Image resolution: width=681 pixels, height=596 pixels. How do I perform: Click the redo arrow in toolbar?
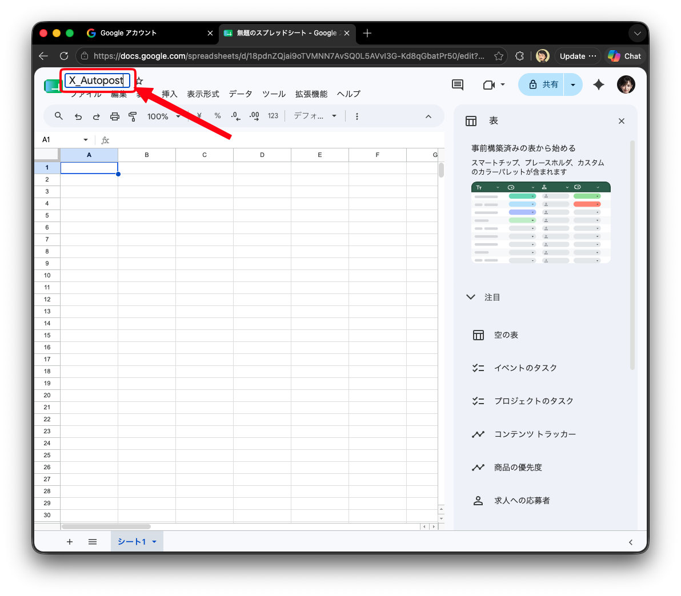pyautogui.click(x=97, y=116)
